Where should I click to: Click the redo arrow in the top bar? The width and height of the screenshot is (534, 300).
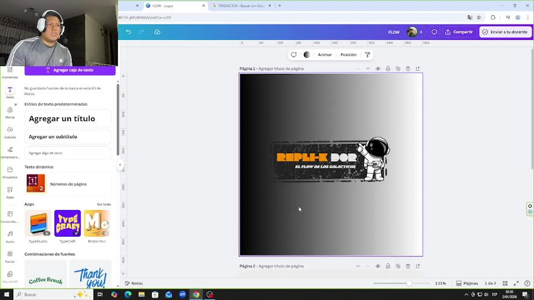(141, 32)
